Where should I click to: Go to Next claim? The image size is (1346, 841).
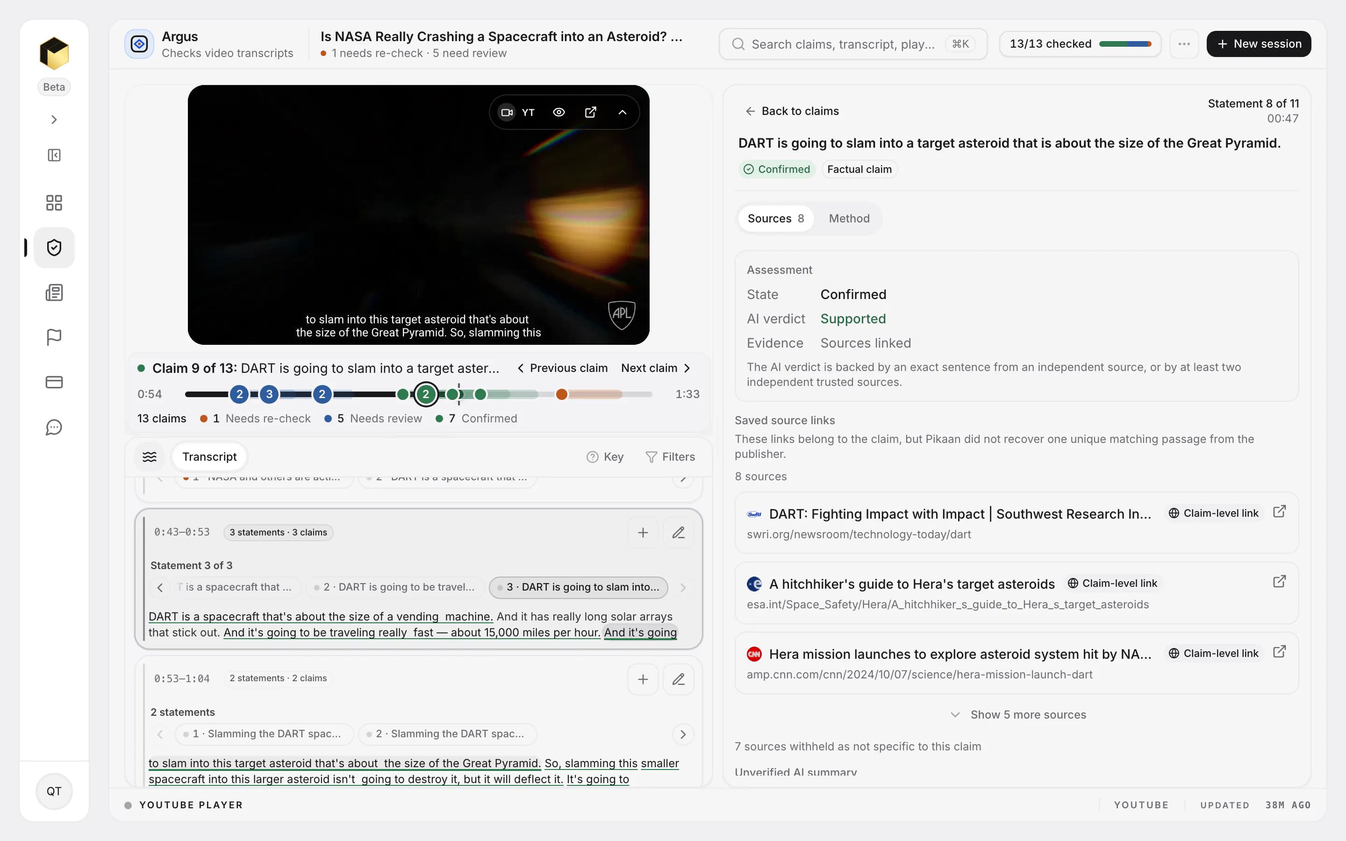pyautogui.click(x=656, y=368)
